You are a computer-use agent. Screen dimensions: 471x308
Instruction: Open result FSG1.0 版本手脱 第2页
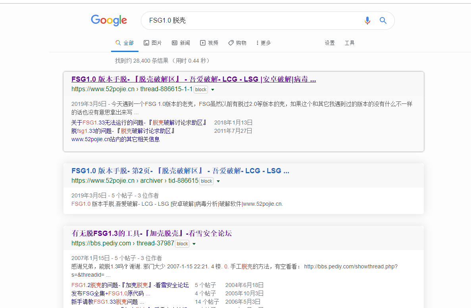coord(180,171)
